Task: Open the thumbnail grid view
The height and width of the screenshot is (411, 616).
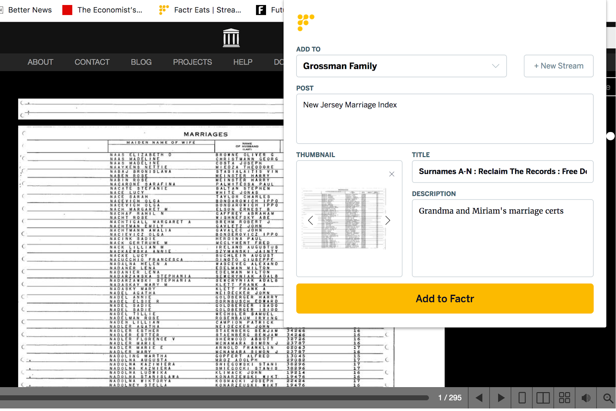Action: tap(564, 398)
